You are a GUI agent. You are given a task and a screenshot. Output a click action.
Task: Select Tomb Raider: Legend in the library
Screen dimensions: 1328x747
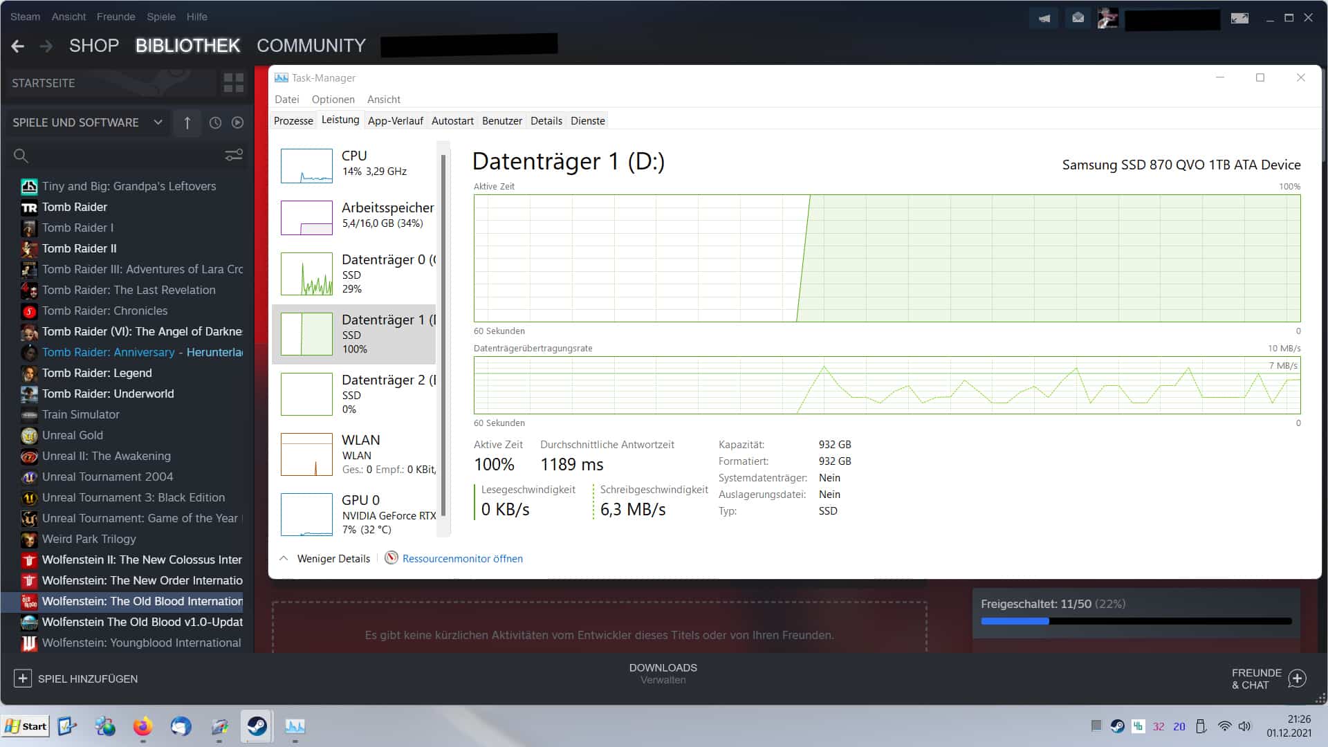point(97,373)
